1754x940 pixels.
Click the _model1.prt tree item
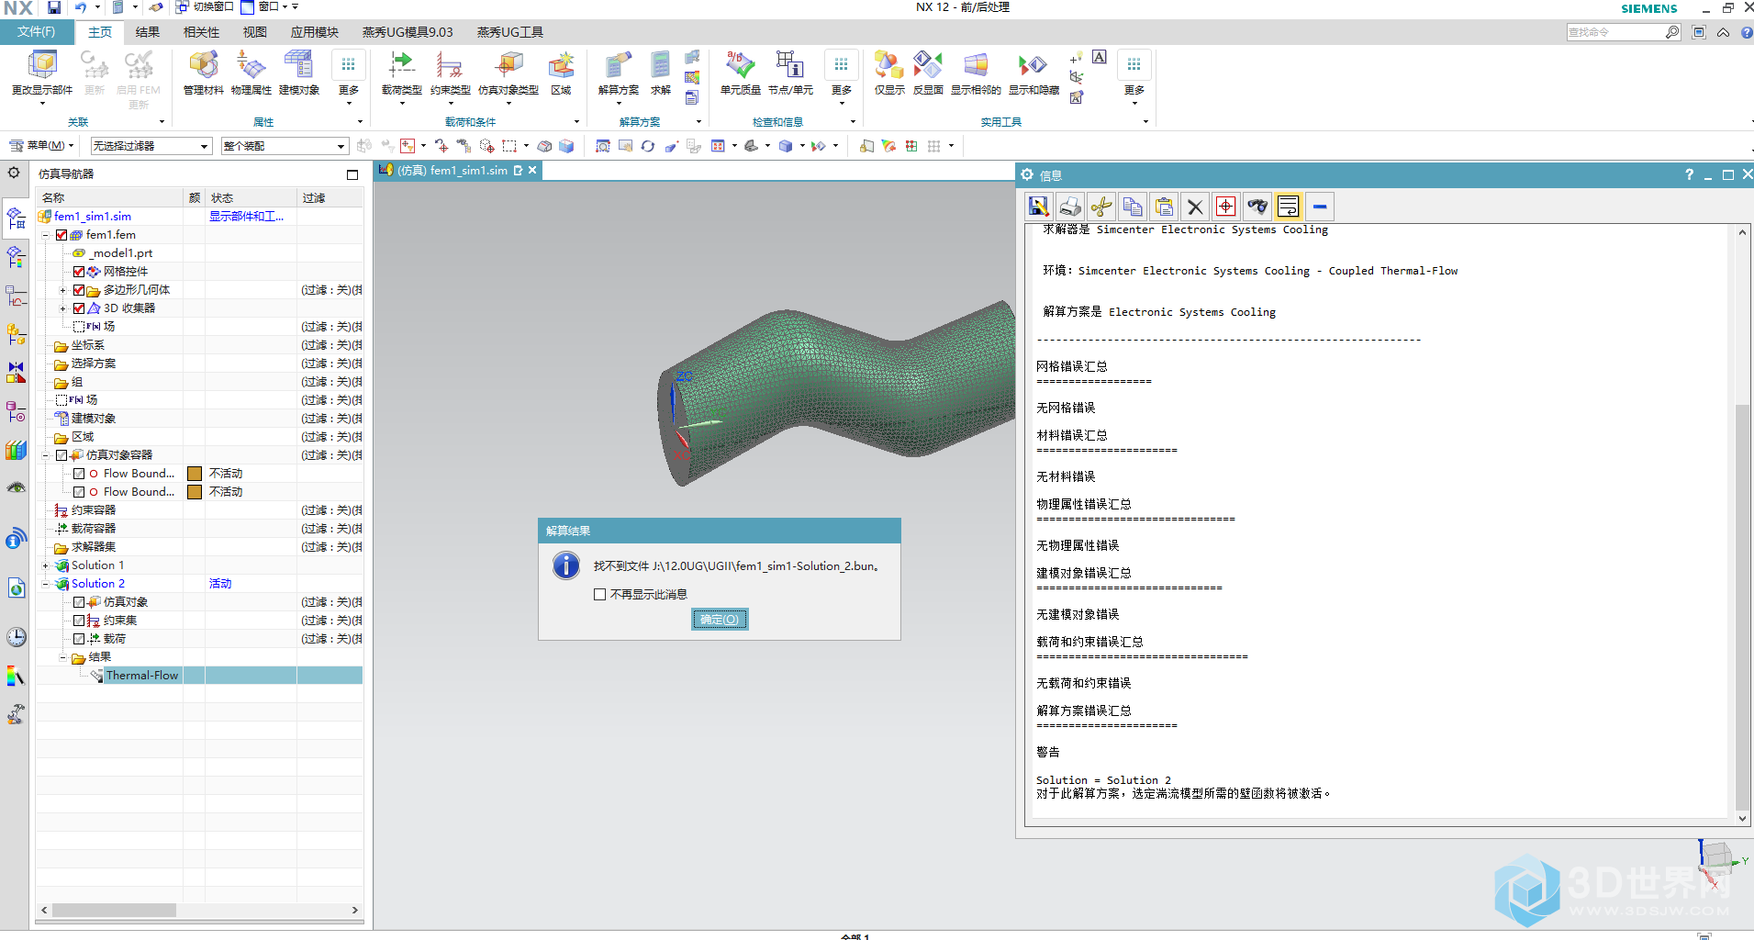(121, 253)
